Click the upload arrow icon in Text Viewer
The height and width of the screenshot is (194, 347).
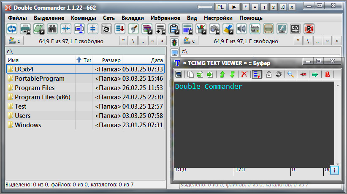268,74
